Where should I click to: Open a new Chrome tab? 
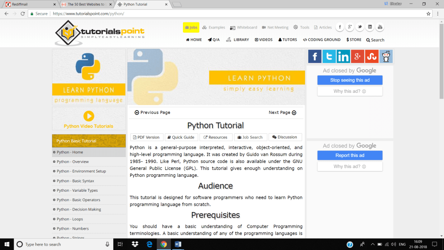177,5
